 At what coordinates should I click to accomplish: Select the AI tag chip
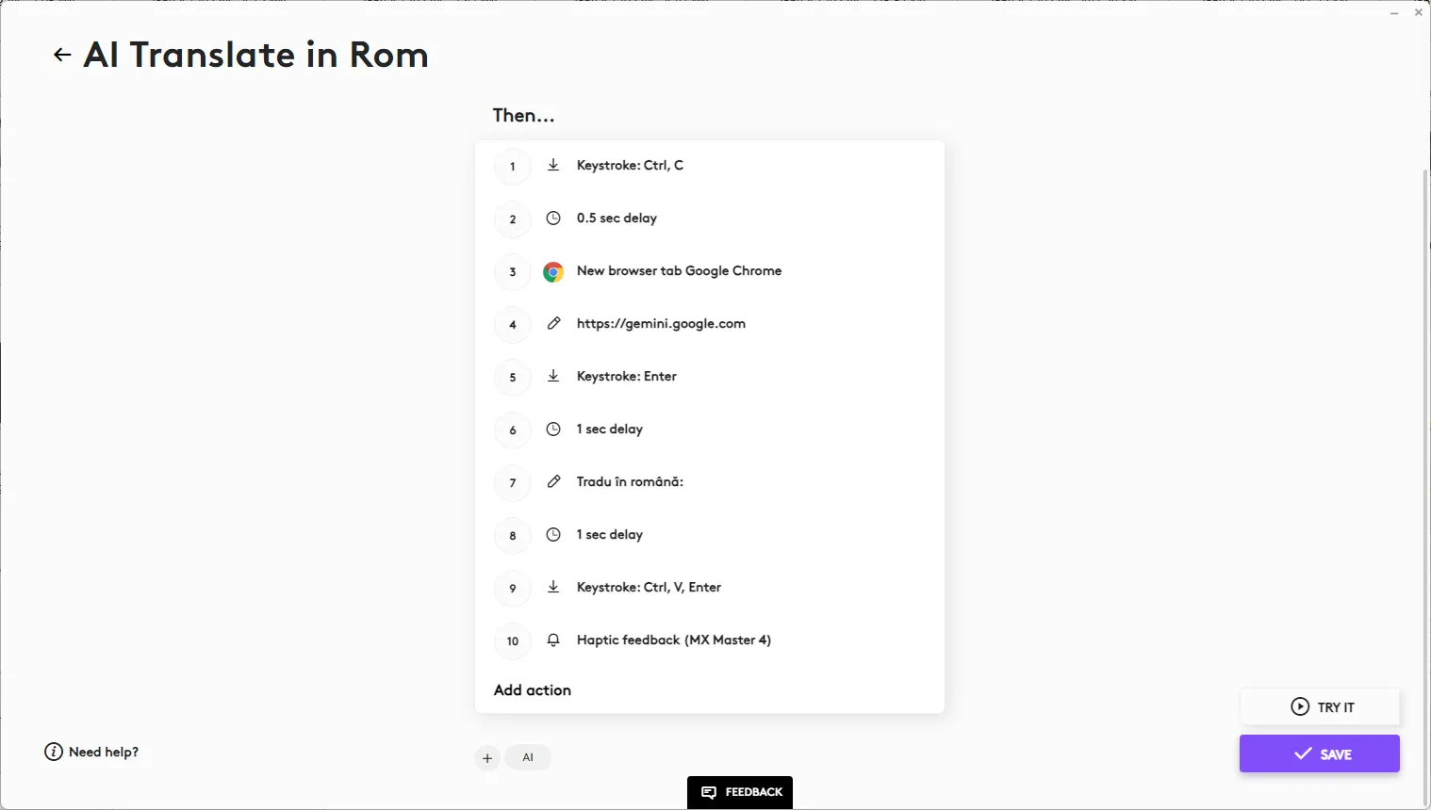528,758
